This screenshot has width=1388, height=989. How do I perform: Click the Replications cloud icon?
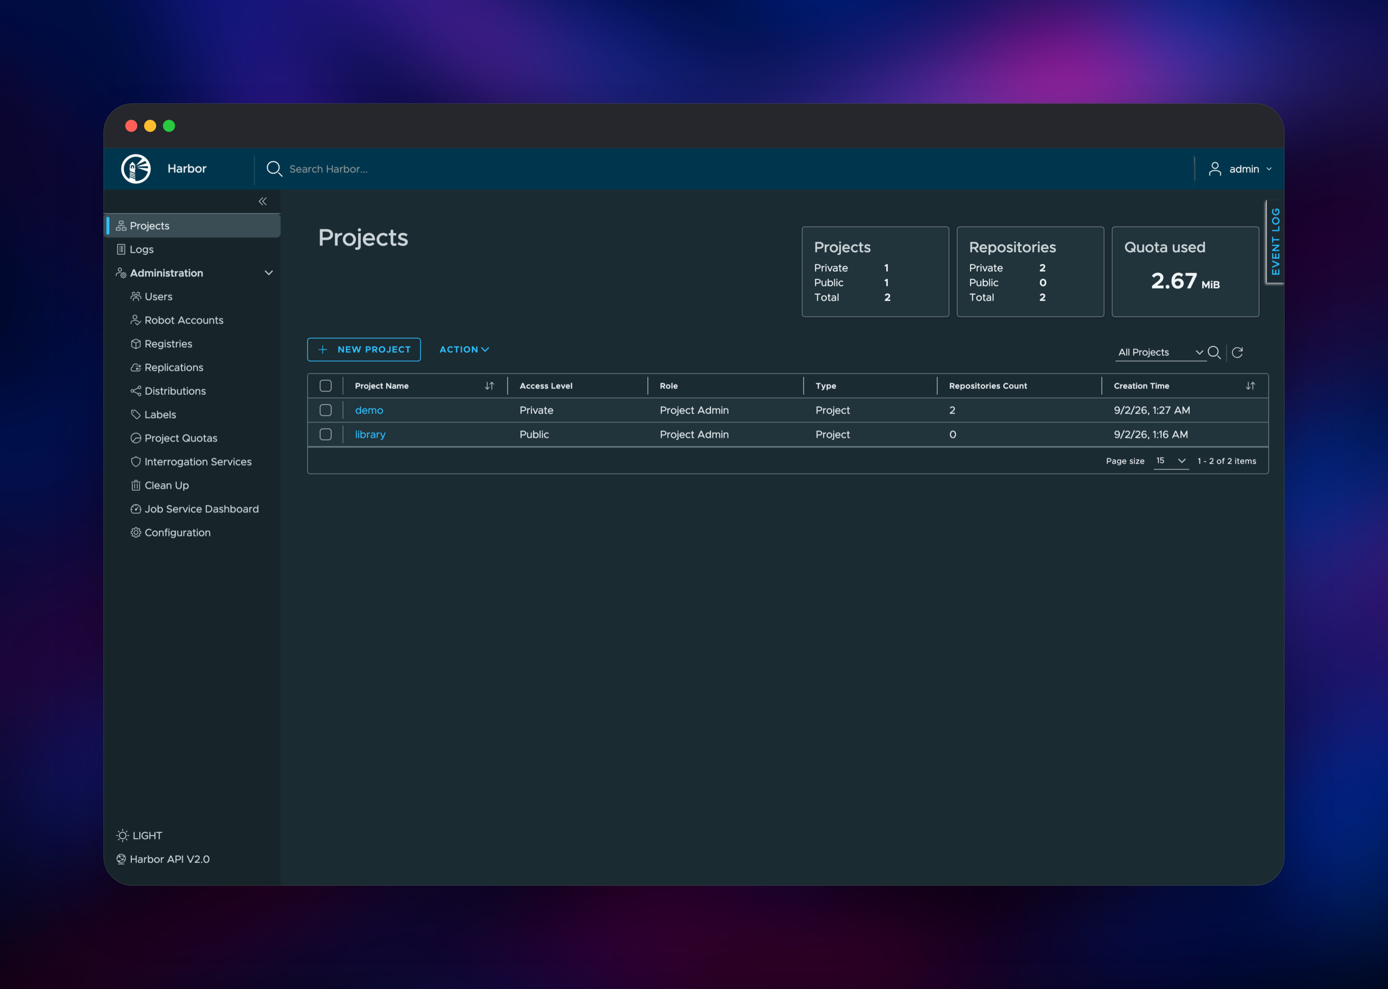pos(136,368)
